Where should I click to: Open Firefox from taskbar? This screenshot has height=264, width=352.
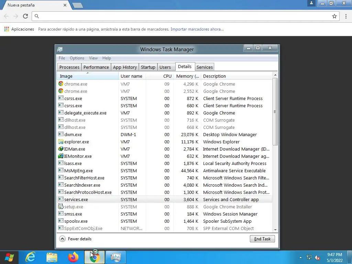(x=73, y=257)
